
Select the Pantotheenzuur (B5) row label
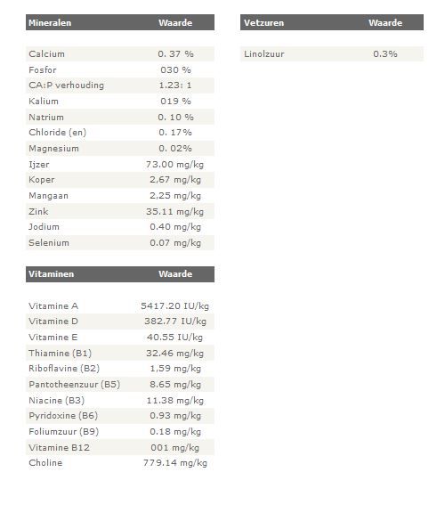tap(75, 385)
